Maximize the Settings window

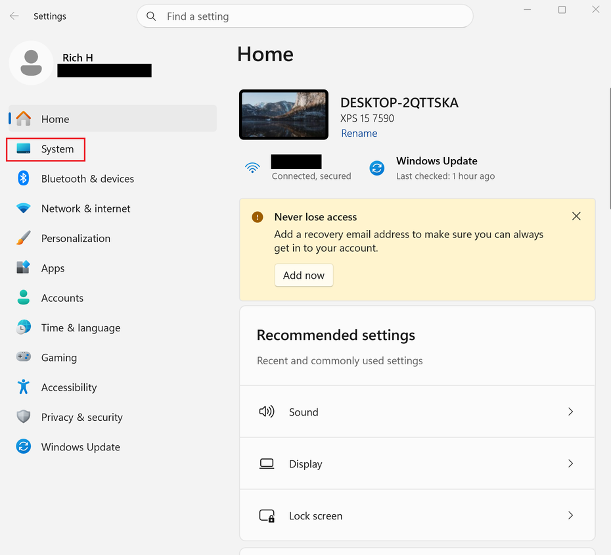(x=562, y=9)
